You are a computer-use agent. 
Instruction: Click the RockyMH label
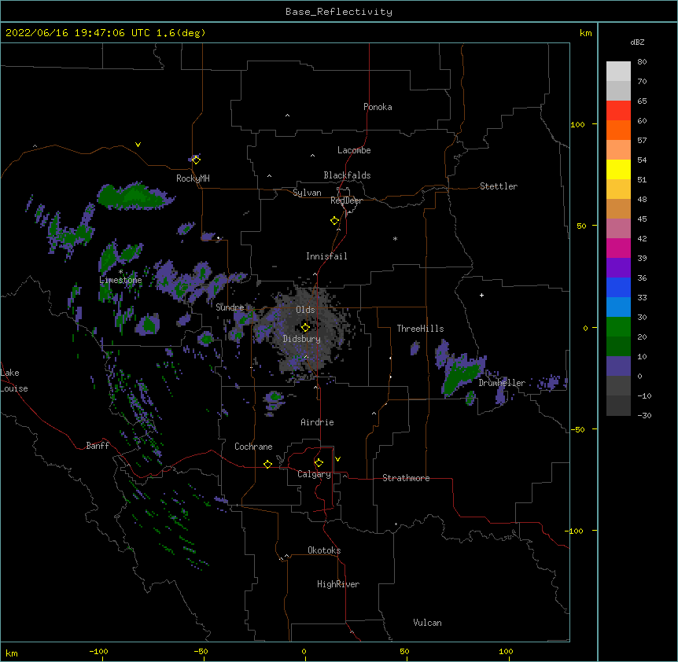[193, 178]
